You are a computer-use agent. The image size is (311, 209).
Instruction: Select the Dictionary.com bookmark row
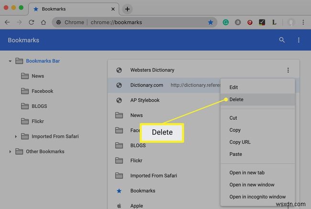164,85
